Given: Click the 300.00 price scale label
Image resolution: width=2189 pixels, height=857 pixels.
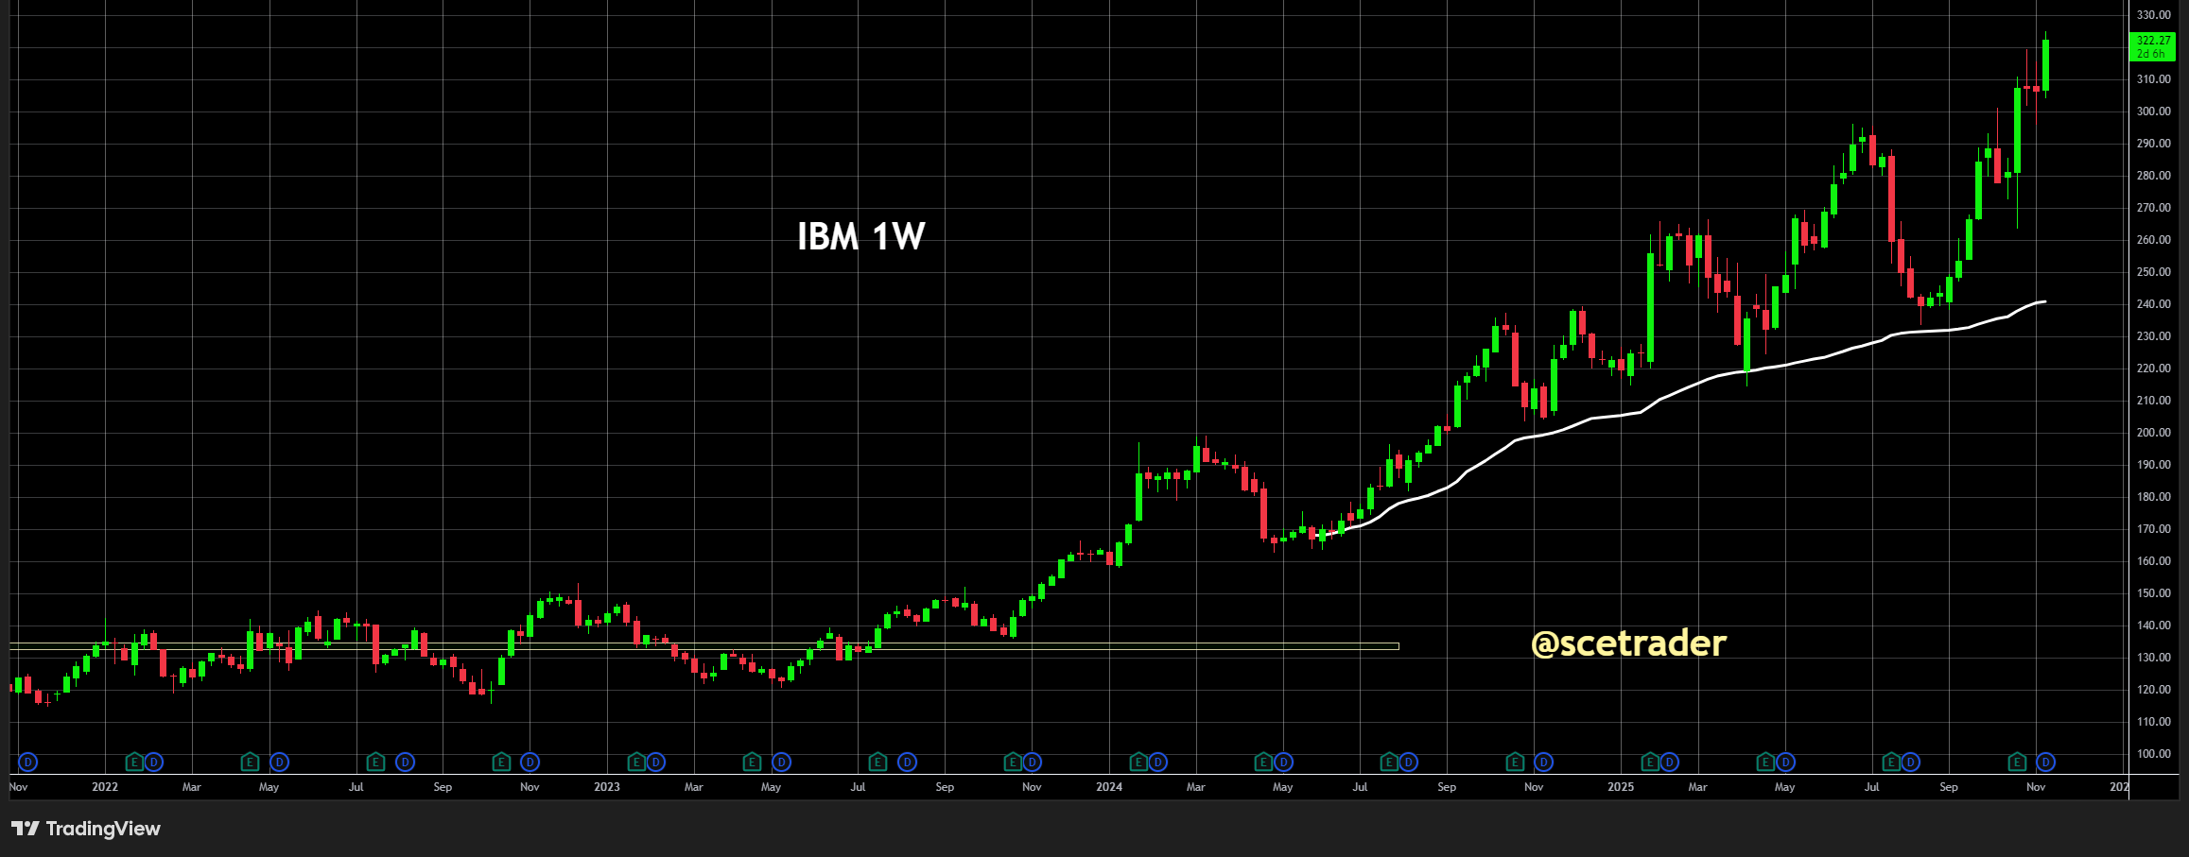Looking at the screenshot, I should click(2154, 111).
